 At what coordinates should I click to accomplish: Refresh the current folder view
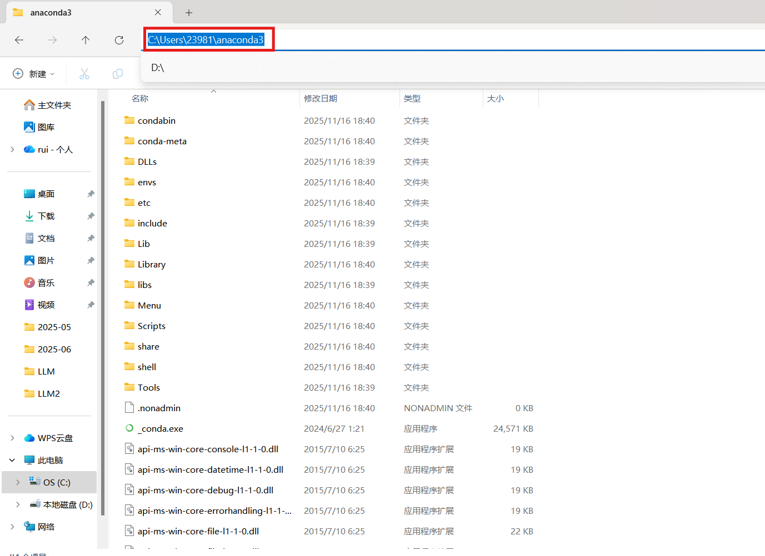click(x=119, y=40)
